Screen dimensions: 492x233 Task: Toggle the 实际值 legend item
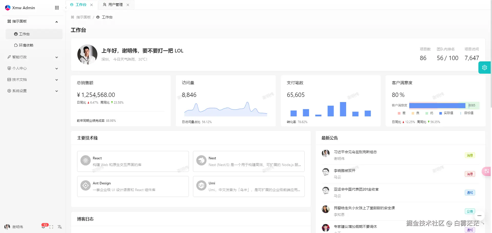(x=446, y=113)
